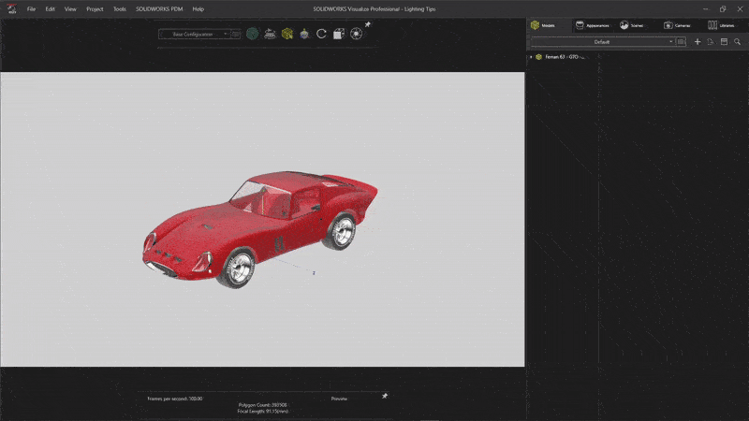This screenshot has width=749, height=421.
Task: Switch to the Models tab
Action: click(544, 25)
